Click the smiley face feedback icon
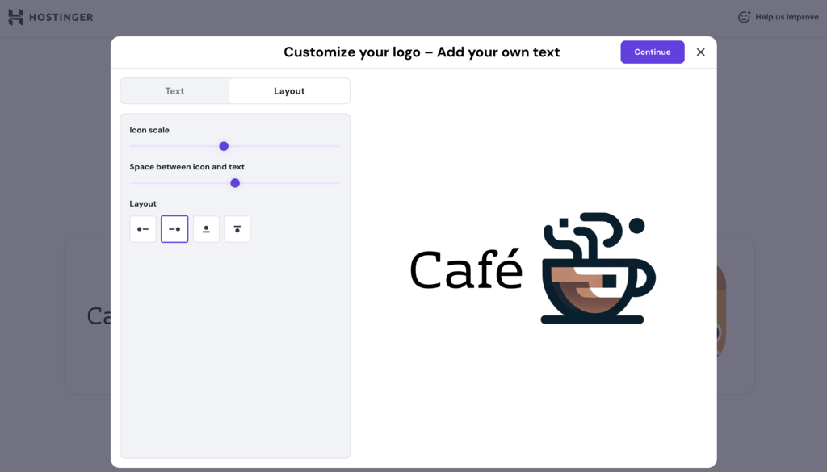827x472 pixels. (743, 16)
